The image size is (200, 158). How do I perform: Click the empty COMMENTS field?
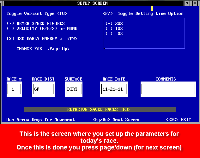click(x=168, y=89)
